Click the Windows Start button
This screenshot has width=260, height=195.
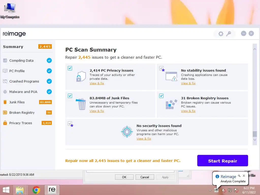(6, 190)
